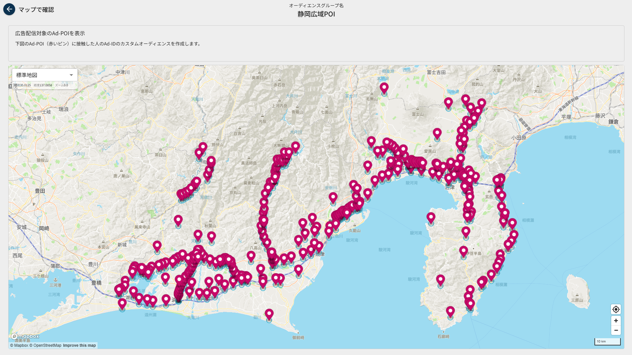Open the © Mapbox attribution link
This screenshot has height=355, width=632.
(x=19, y=345)
